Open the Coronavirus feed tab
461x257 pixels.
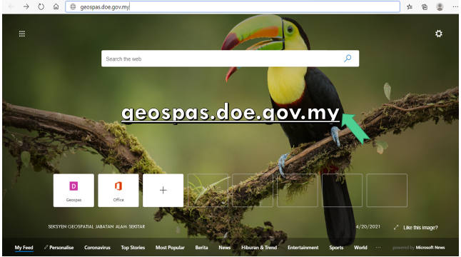(x=97, y=248)
